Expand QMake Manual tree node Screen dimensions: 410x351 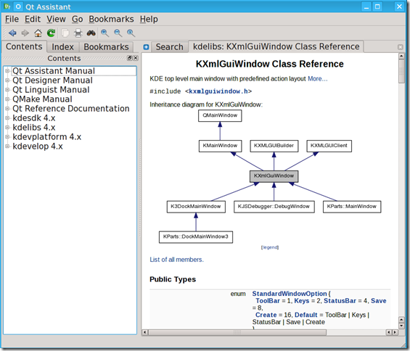coord(7,99)
